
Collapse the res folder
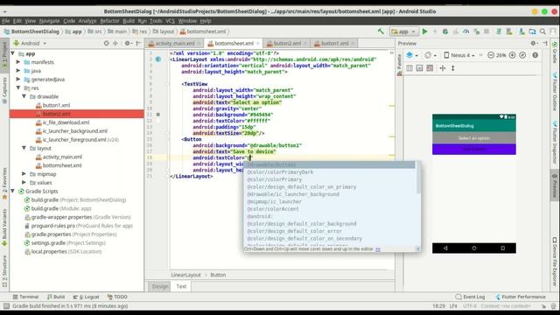click(x=18, y=87)
